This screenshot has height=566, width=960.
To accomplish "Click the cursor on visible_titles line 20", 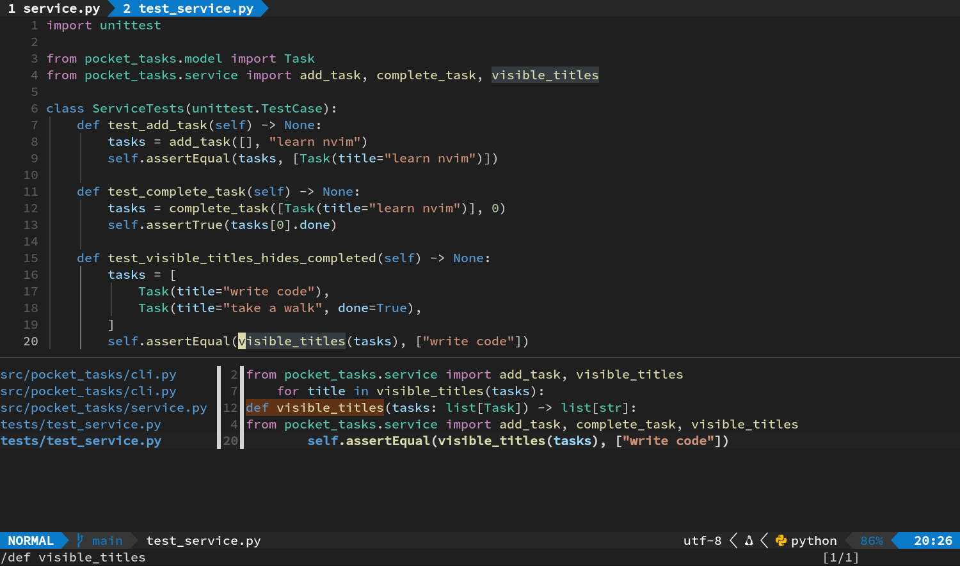I will pyautogui.click(x=242, y=341).
